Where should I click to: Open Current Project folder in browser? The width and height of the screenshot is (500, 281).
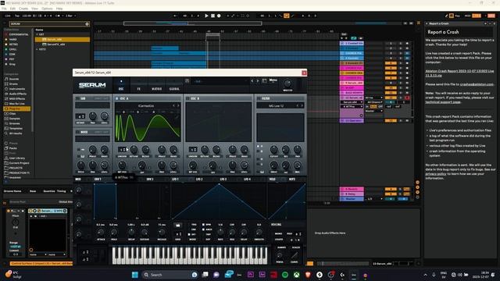point(19,163)
